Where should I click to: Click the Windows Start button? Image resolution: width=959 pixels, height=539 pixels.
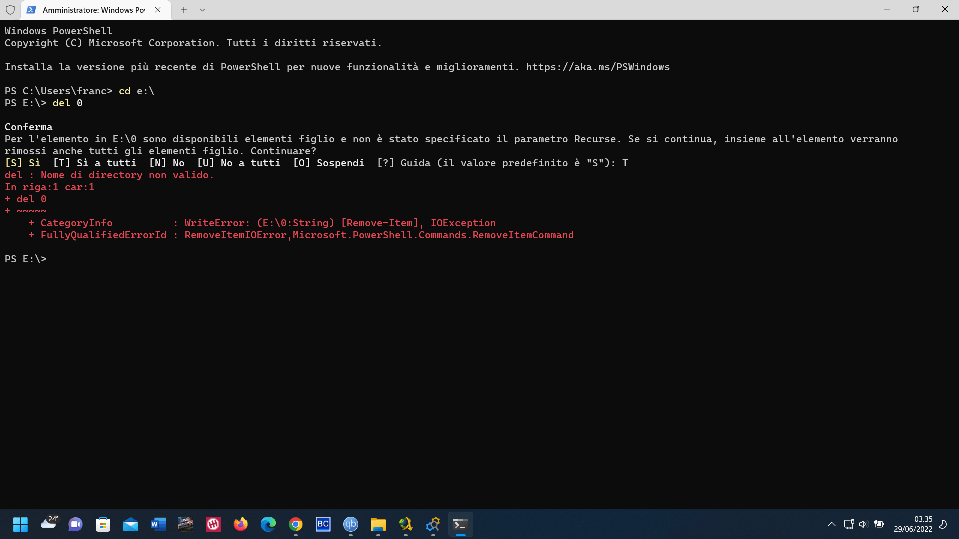click(x=20, y=524)
